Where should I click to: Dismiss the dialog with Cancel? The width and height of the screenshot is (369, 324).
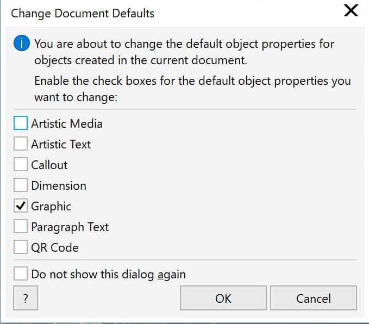pyautogui.click(x=314, y=298)
